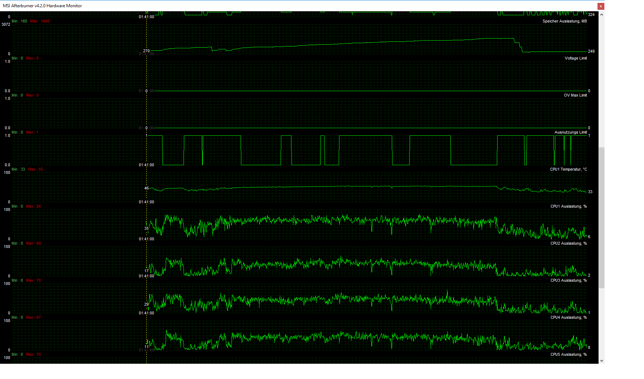Click the '324' value at top right
Viewport: 644px width, 379px height.
click(x=591, y=15)
